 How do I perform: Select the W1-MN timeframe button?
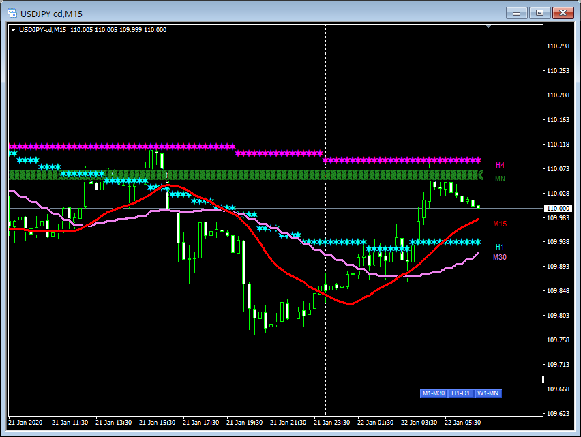pos(488,393)
